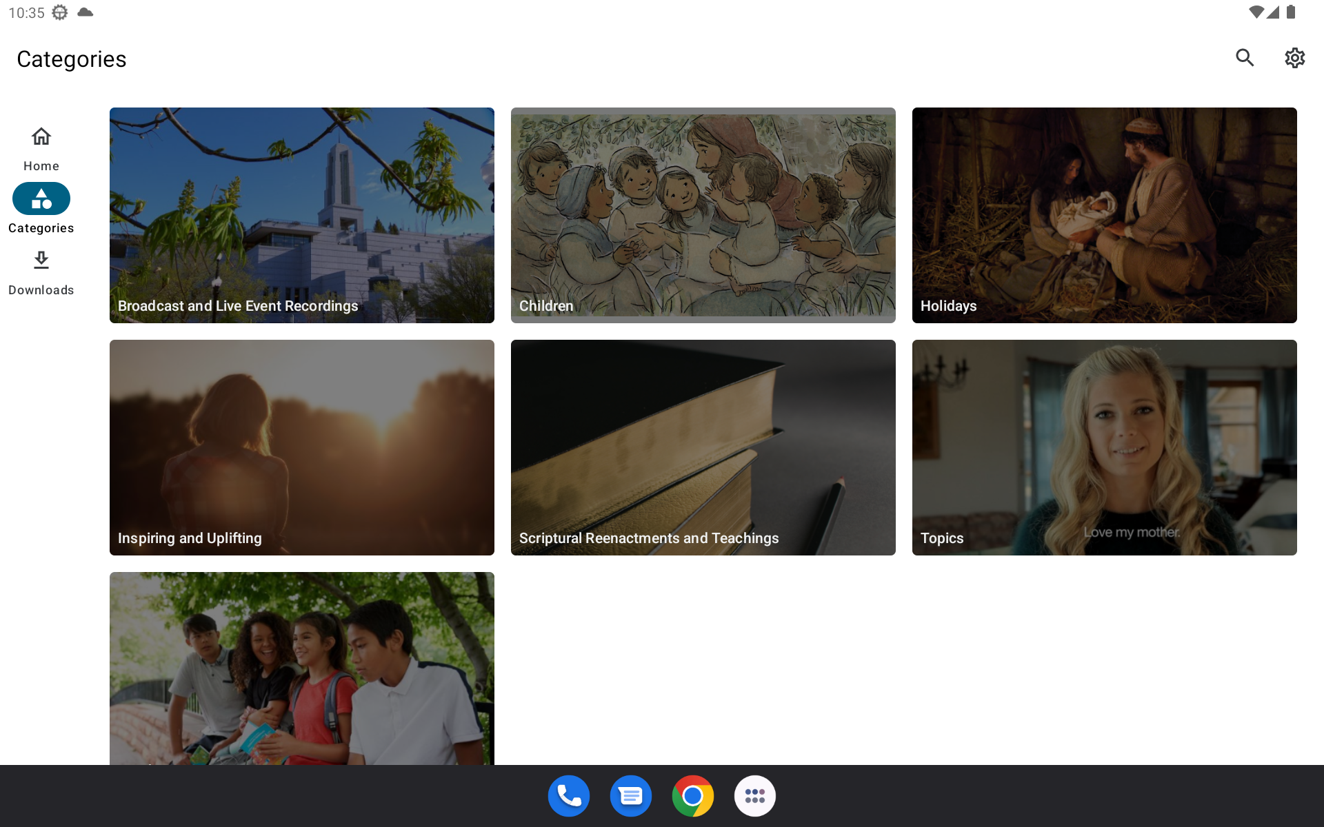Launch Chrome from the dock

(x=693, y=796)
